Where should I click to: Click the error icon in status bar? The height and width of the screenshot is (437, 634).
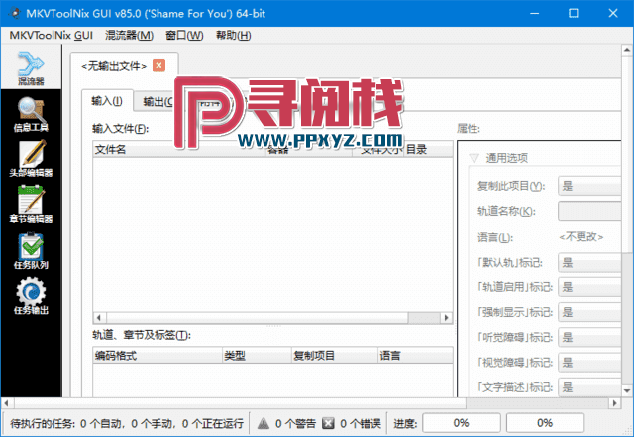click(x=328, y=423)
